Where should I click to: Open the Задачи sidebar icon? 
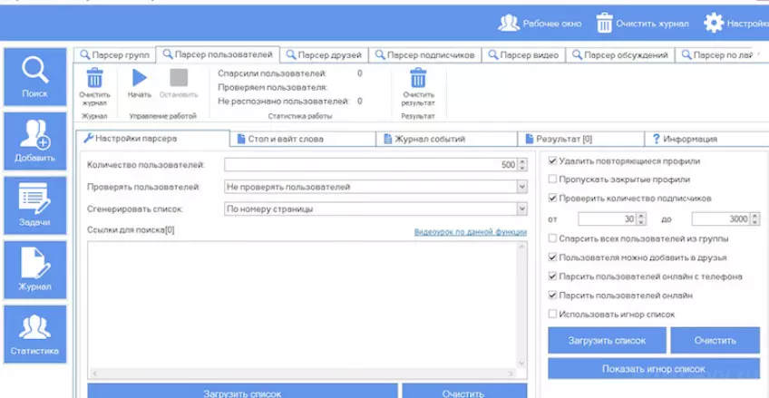(34, 206)
